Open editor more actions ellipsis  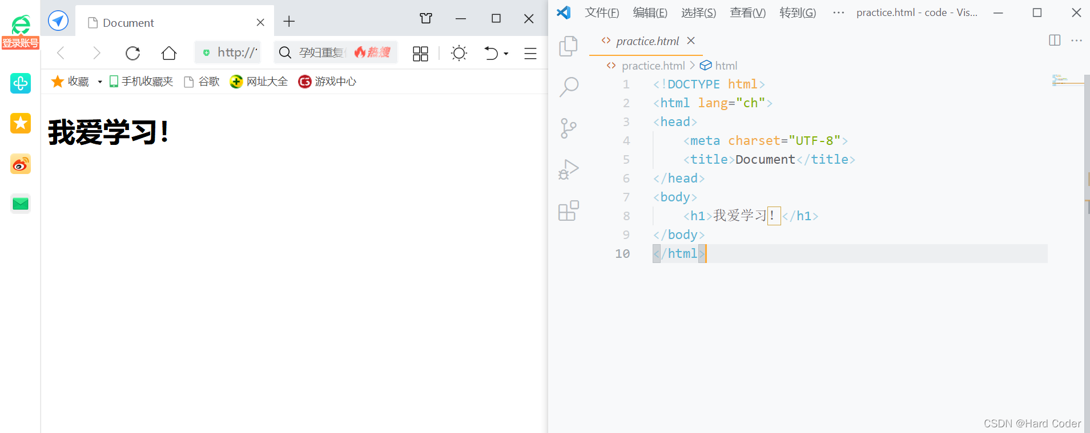pos(1077,40)
